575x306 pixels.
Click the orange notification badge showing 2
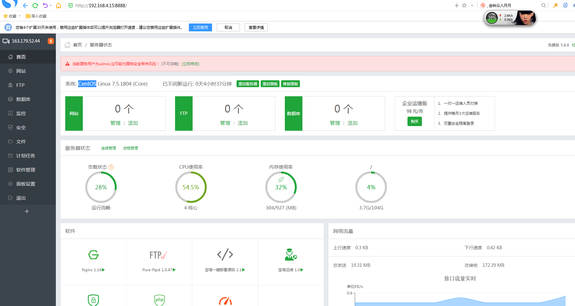click(51, 41)
